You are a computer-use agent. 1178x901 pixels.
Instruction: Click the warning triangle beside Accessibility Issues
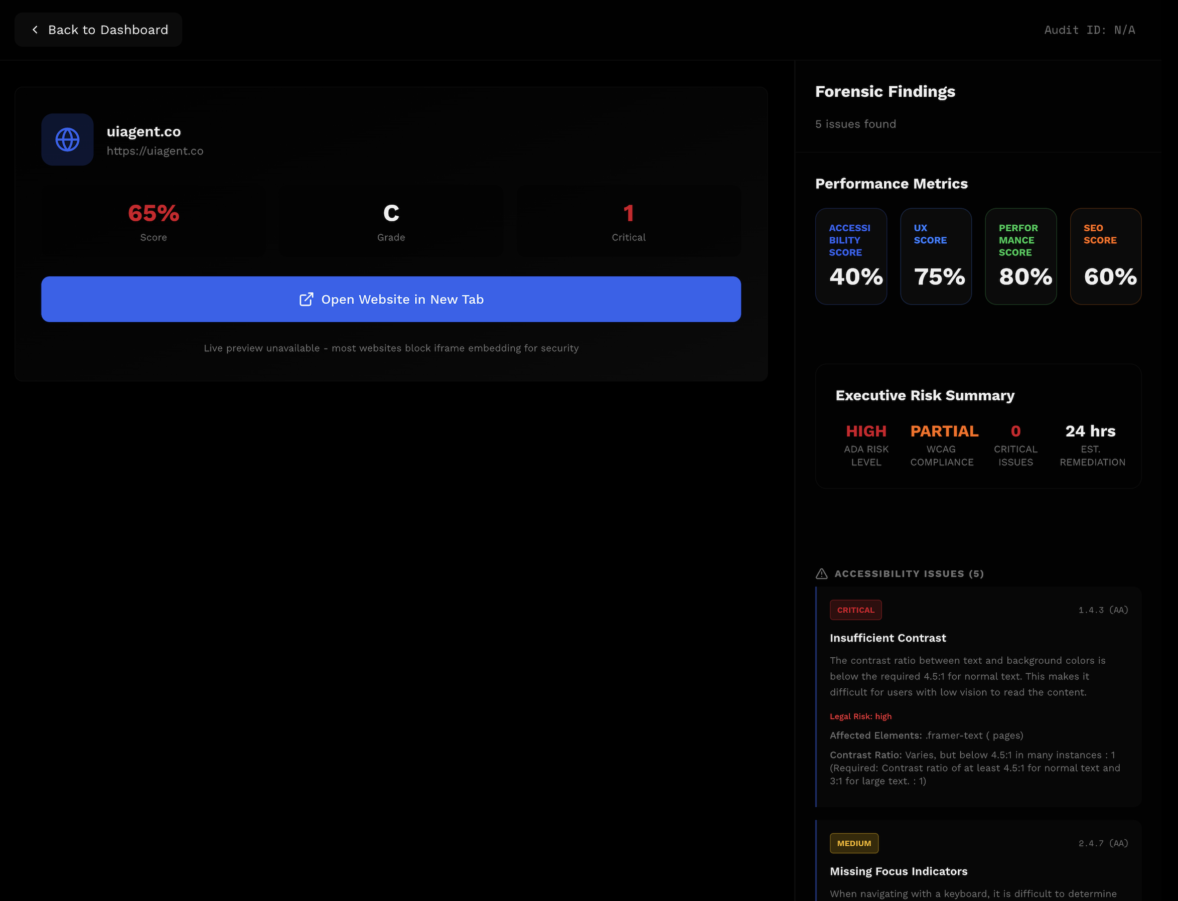coord(820,573)
